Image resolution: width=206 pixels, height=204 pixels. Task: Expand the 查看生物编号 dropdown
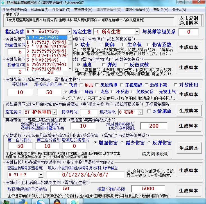[x=41, y=175]
